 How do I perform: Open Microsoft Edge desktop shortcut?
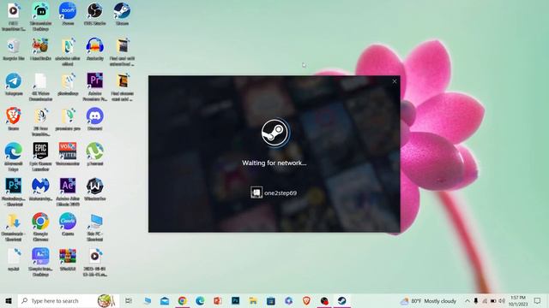[14, 157]
